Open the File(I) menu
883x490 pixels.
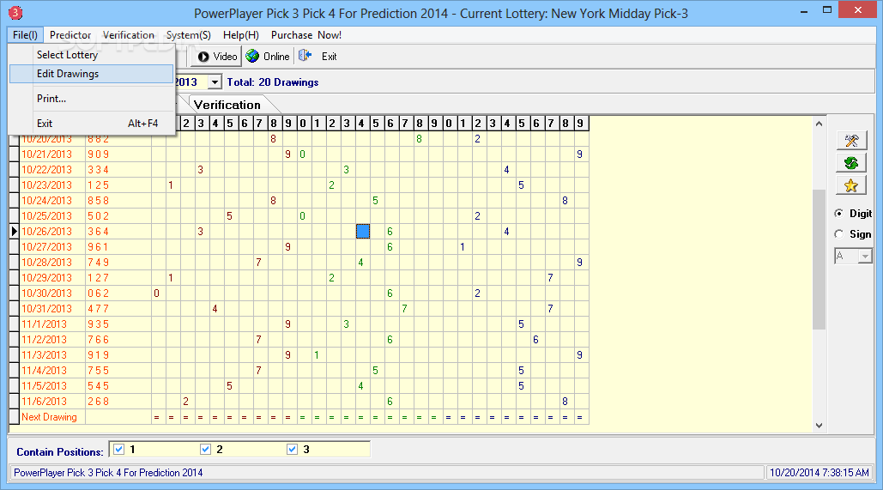coord(26,35)
